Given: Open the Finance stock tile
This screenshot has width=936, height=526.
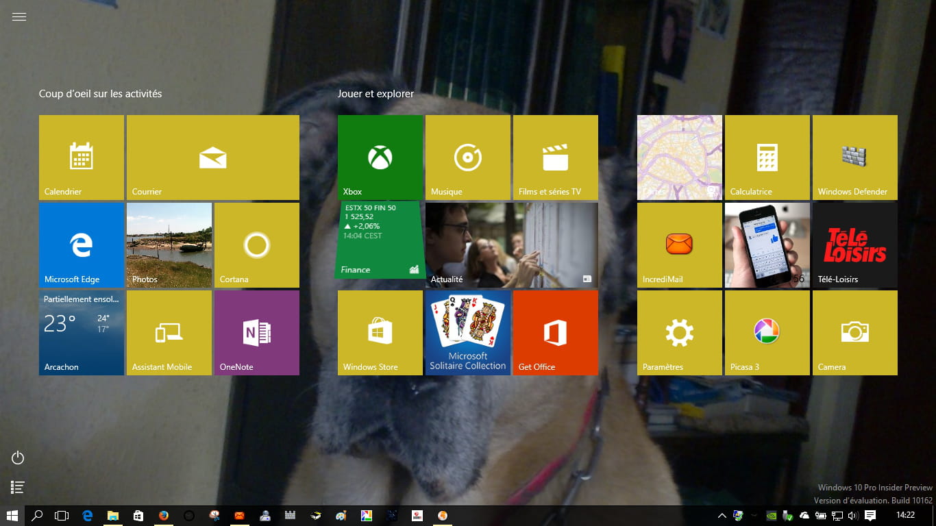Looking at the screenshot, I should [x=380, y=240].
